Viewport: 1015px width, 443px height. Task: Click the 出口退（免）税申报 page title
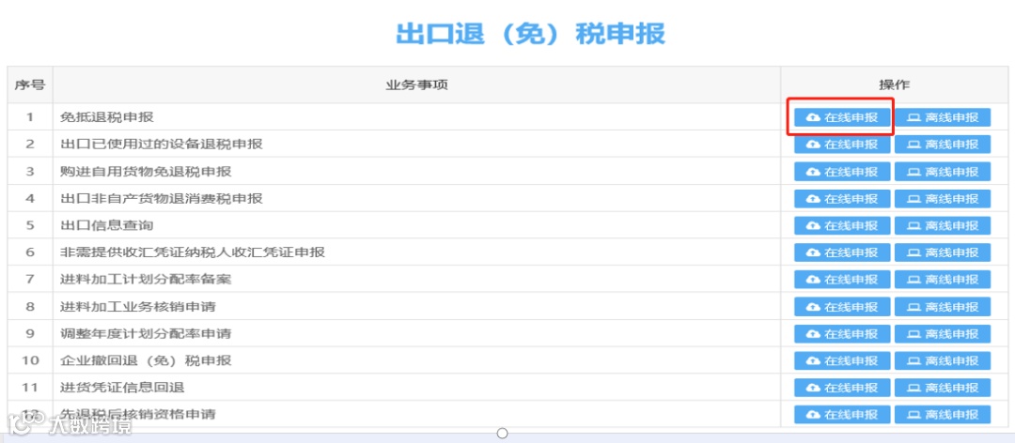[x=530, y=34]
